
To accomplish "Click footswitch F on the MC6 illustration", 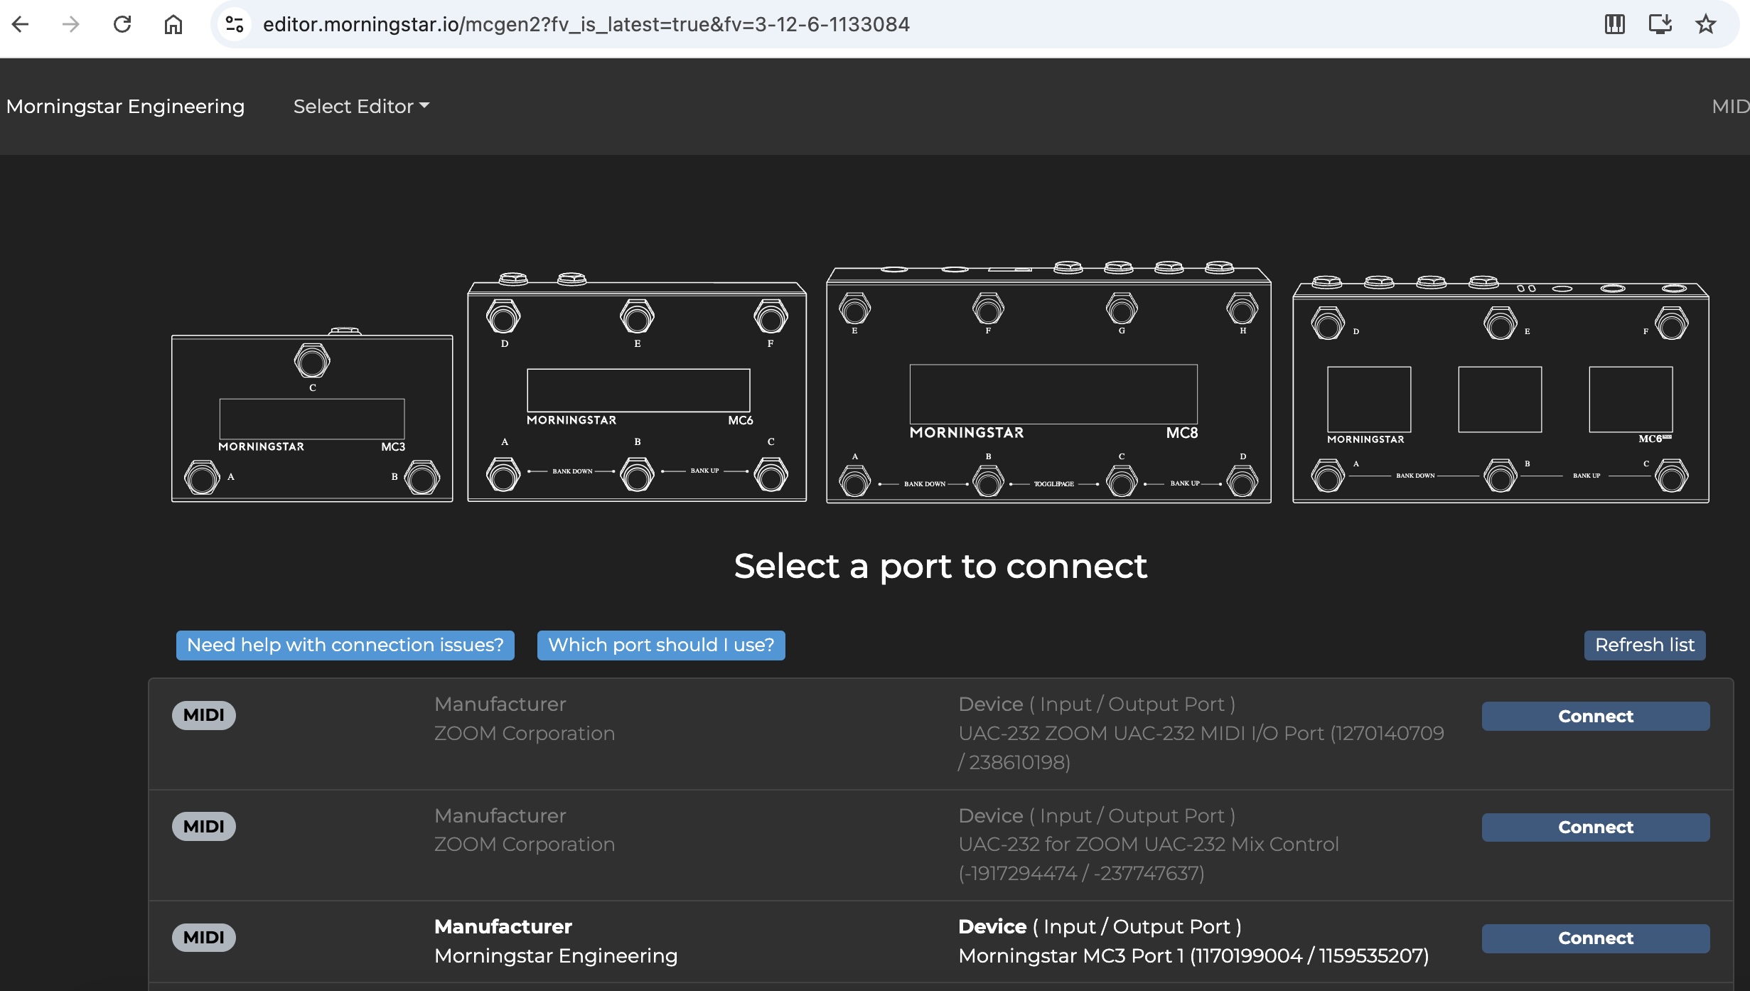I will pos(771,316).
